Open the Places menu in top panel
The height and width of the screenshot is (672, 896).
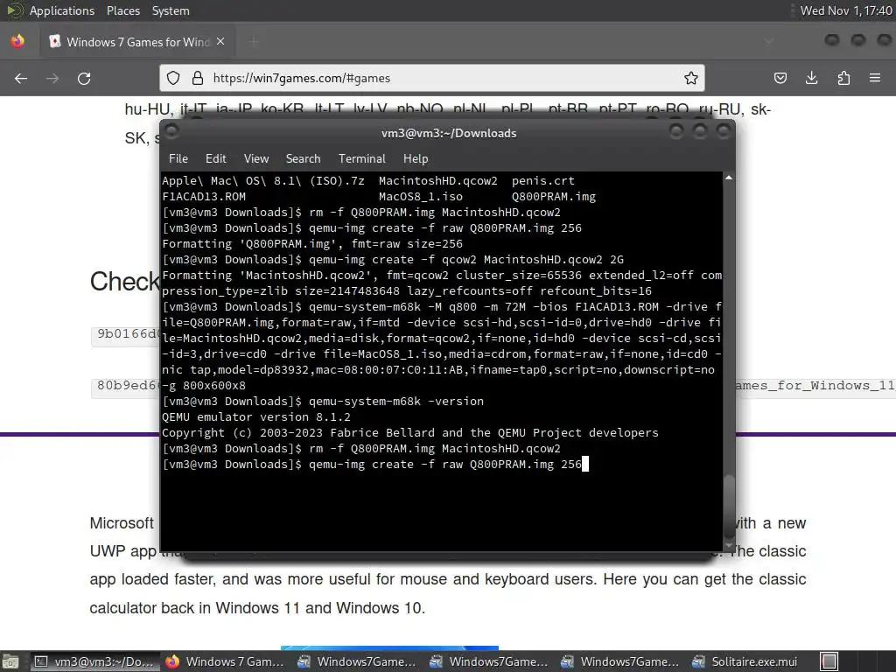(x=122, y=10)
